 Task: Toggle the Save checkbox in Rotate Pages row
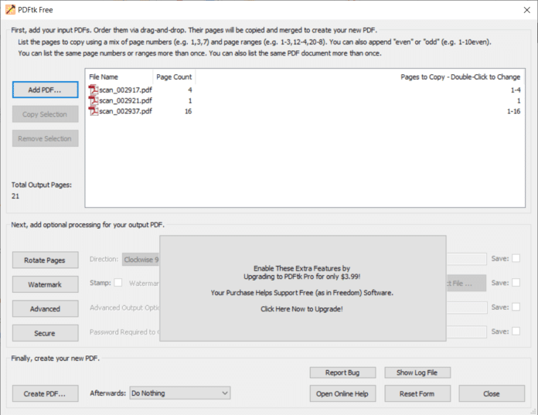point(516,259)
